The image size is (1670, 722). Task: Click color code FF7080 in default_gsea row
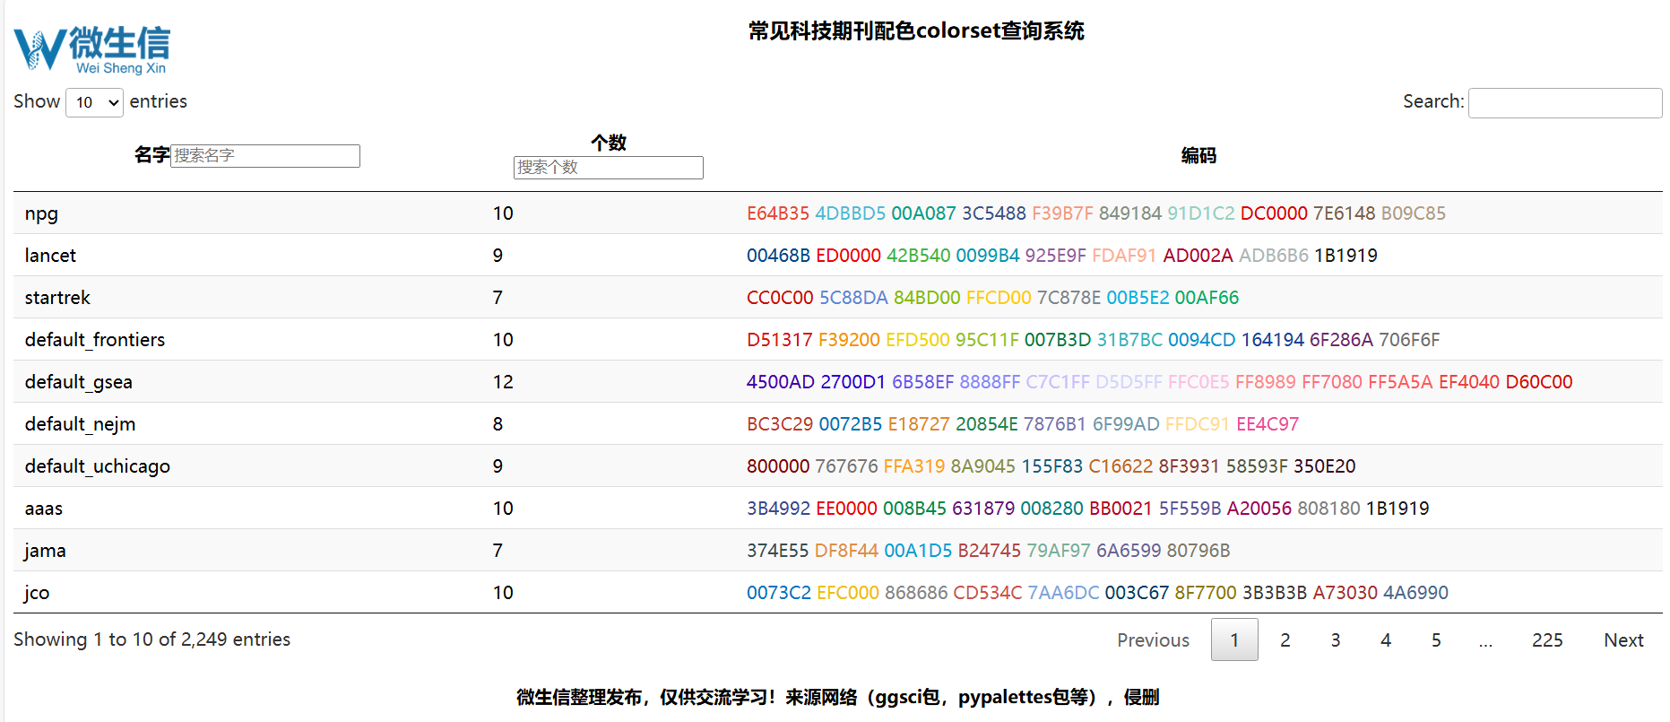1332,382
